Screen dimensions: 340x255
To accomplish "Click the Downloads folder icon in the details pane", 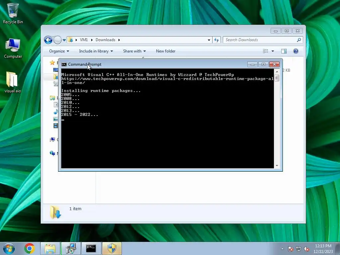I will click(55, 212).
